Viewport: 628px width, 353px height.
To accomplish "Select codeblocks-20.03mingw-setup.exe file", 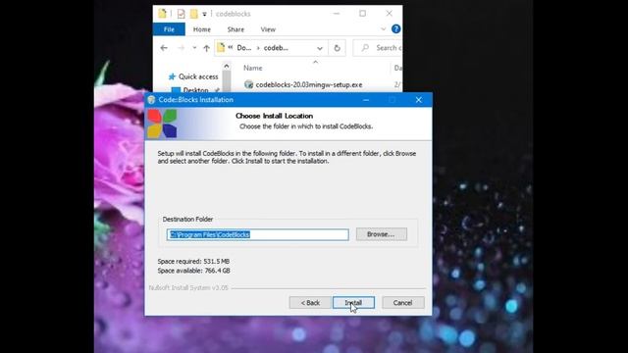I will pyautogui.click(x=309, y=85).
